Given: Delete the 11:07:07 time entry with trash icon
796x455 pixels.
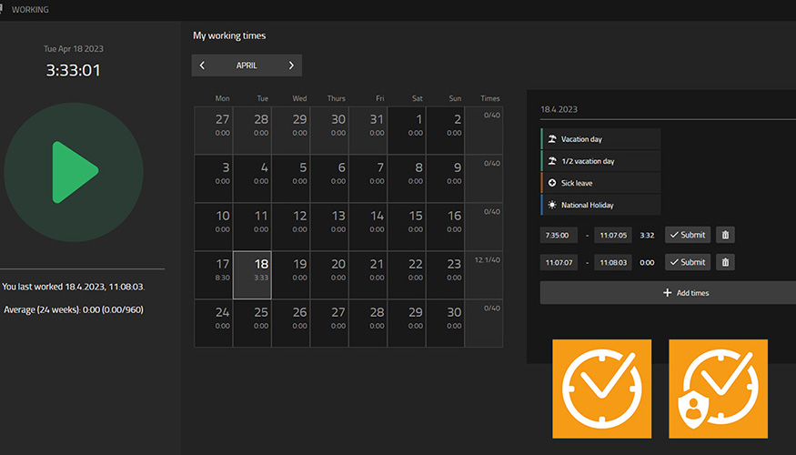Looking at the screenshot, I should [x=725, y=262].
